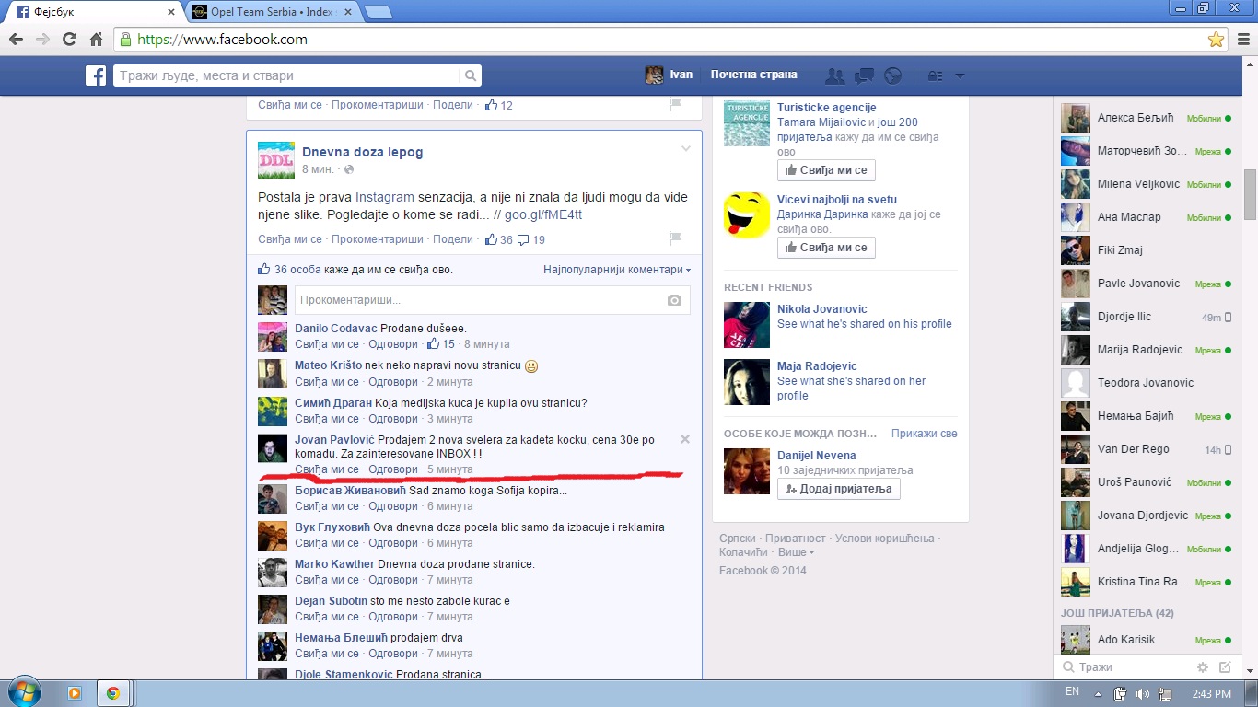Screen dimensions: 1258x707
Task: Open friend requests icon in header
Action: (x=835, y=75)
